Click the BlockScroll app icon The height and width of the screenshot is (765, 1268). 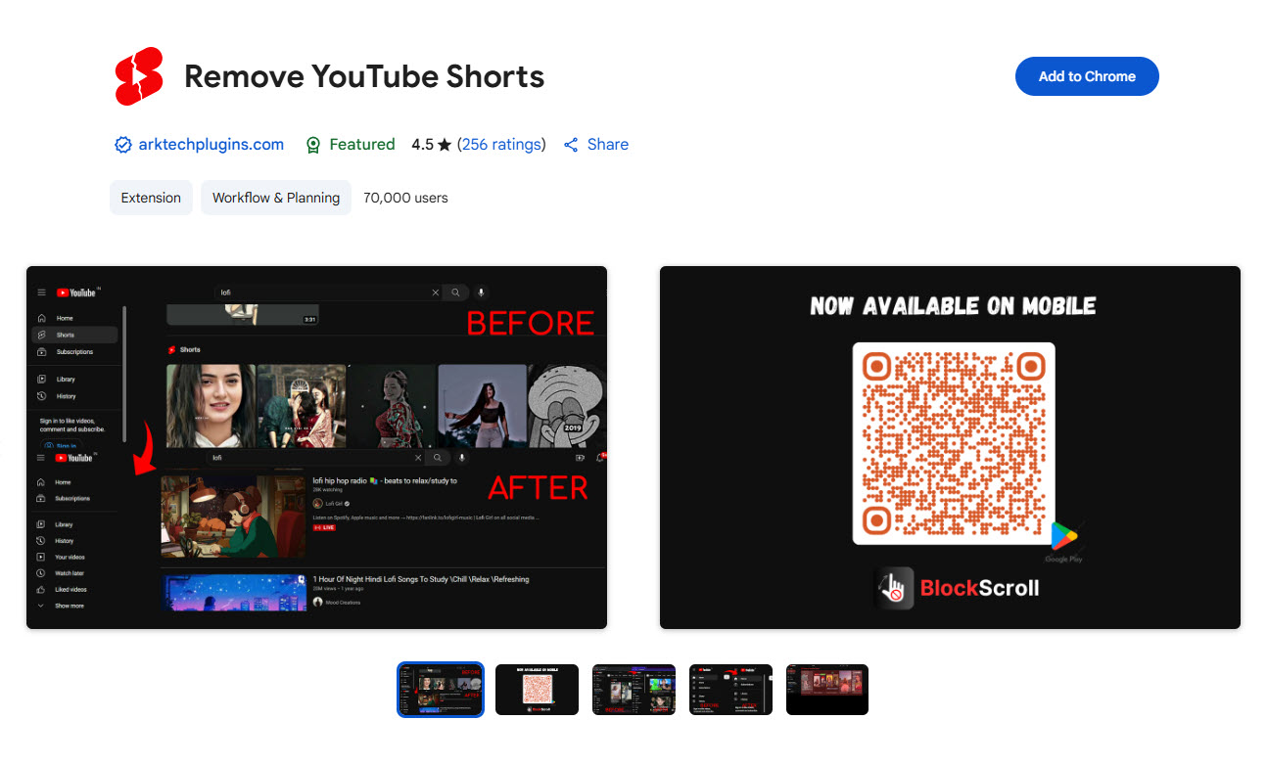(894, 588)
